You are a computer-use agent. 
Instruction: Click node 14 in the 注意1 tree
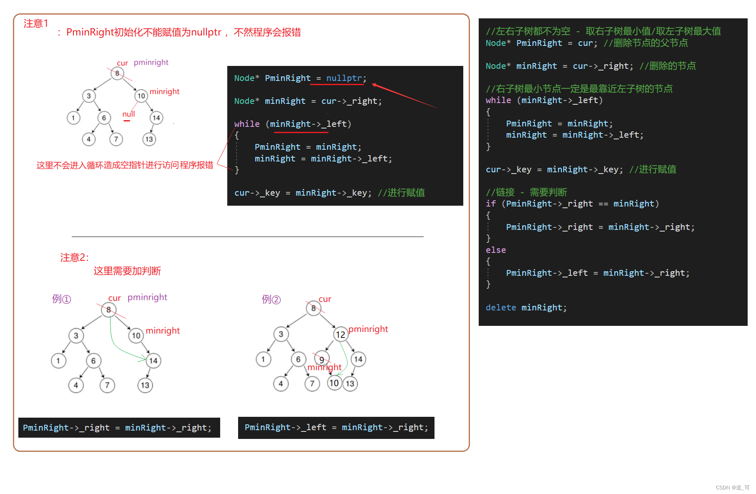156,118
